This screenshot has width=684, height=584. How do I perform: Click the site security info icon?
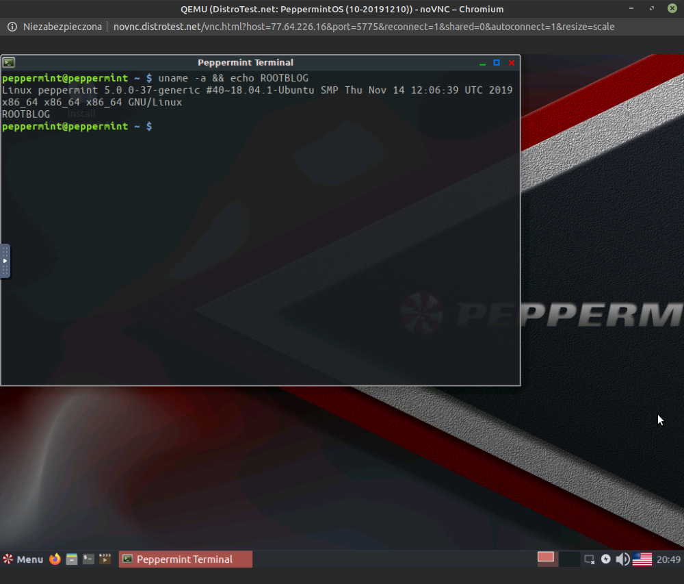12,27
